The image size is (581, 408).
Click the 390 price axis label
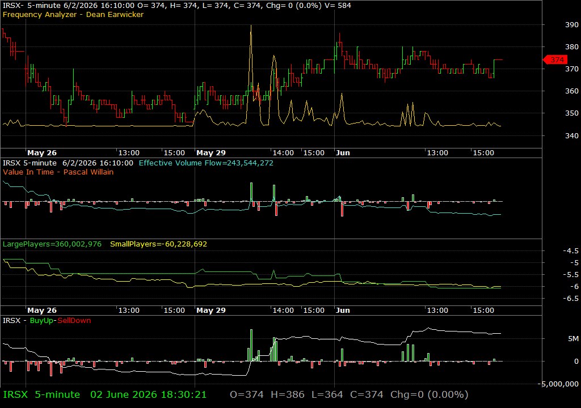[x=572, y=24]
